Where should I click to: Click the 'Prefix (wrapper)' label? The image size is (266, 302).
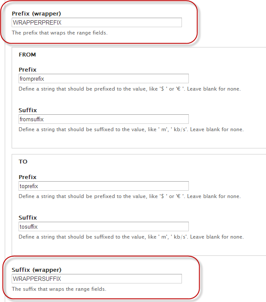(36, 14)
